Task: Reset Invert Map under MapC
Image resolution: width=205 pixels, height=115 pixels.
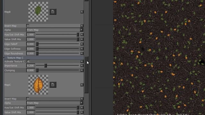Action: 82,99
